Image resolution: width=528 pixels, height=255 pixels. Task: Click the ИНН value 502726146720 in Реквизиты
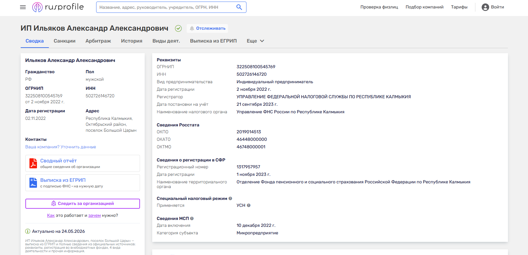pos(251,74)
